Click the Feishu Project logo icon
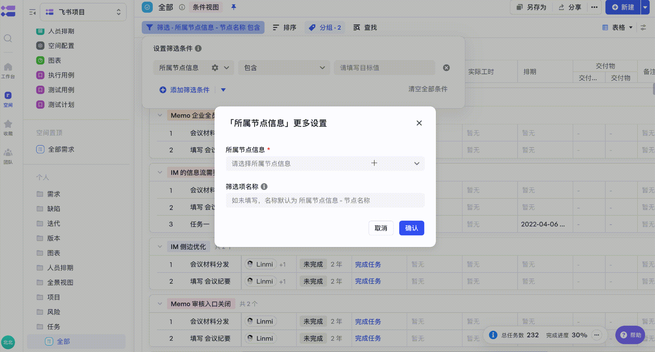Screen dimensions: 655x352 pyautogui.click(x=8, y=11)
